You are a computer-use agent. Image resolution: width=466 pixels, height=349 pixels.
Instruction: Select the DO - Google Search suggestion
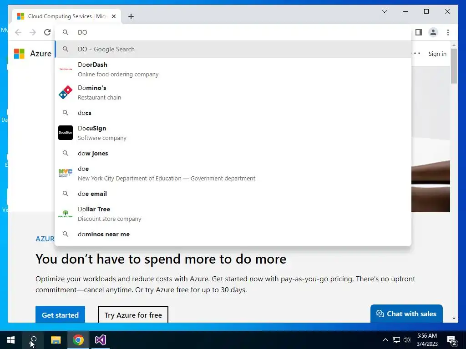233,49
